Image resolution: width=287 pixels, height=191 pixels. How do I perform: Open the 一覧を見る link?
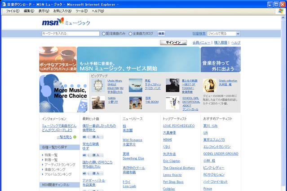[64, 137]
